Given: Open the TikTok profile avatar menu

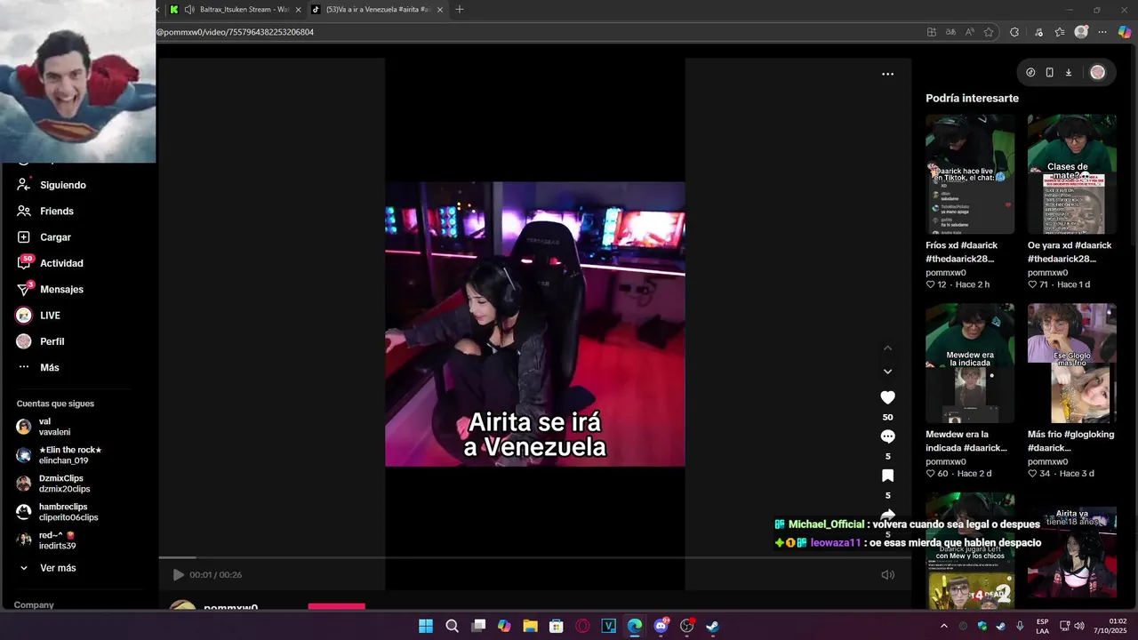Looking at the screenshot, I should [x=1098, y=73].
